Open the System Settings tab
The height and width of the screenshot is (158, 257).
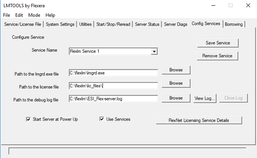pyautogui.click(x=60, y=25)
